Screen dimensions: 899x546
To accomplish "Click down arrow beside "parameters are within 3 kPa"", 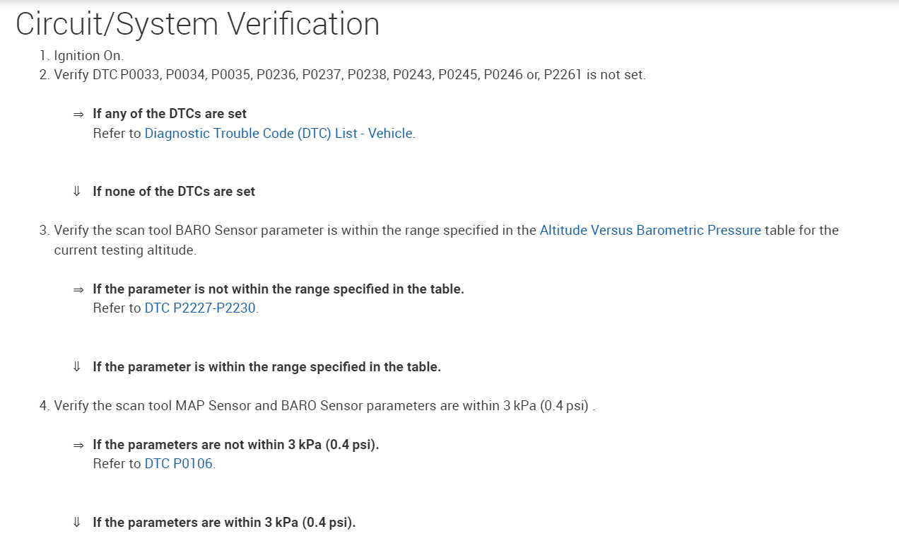I will point(77,523).
